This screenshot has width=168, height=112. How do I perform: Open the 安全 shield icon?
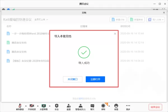click(57, 106)
